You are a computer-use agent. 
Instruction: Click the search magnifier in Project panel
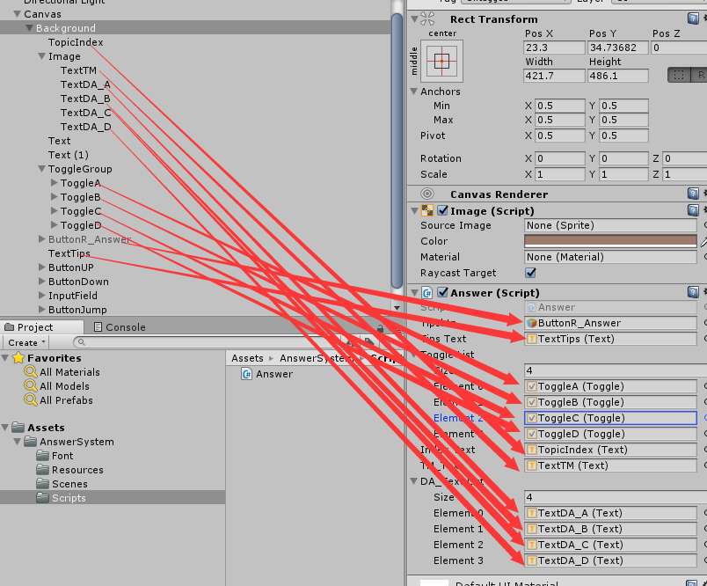point(82,342)
